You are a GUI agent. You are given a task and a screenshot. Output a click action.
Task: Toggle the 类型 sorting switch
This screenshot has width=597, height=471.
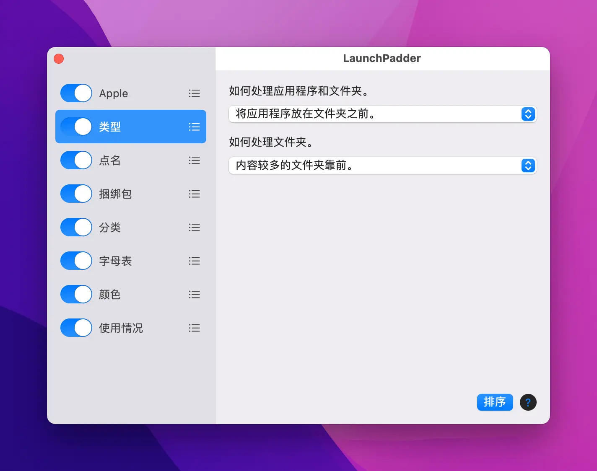click(76, 127)
